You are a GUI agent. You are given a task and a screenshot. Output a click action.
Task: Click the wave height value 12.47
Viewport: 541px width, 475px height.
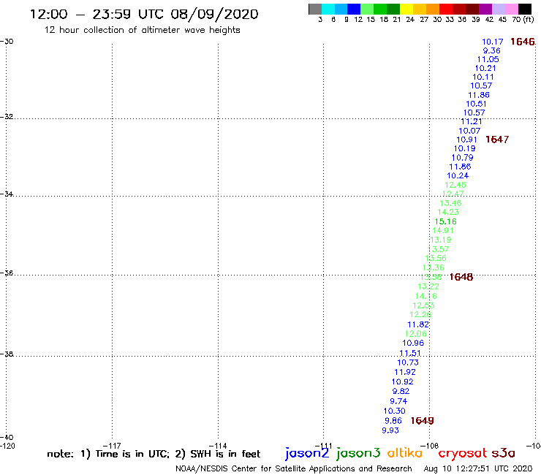[453, 194]
